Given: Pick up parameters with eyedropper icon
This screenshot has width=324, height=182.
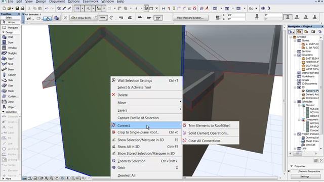Looking at the screenshot, I should 64,8.
